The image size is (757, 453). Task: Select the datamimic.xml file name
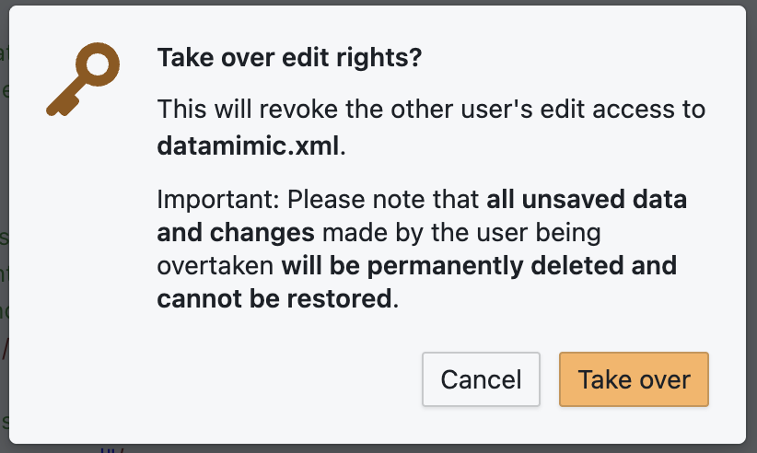click(249, 145)
